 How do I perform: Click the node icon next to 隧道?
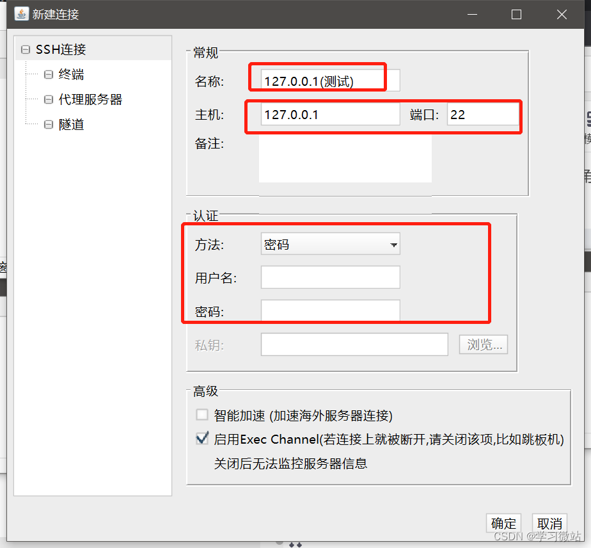click(x=48, y=124)
